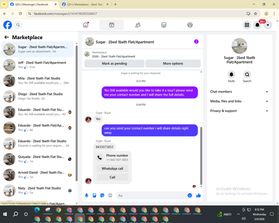Viewport: 279px width, 223px height.
Task: Click the WhatsApp call button
Action: pyautogui.click(x=112, y=168)
